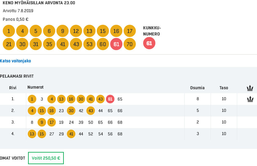Click drawn number ball 70

[130, 44]
